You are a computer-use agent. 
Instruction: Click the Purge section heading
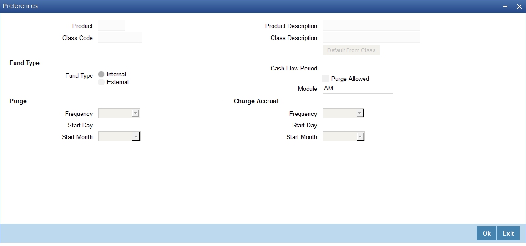pyautogui.click(x=18, y=101)
